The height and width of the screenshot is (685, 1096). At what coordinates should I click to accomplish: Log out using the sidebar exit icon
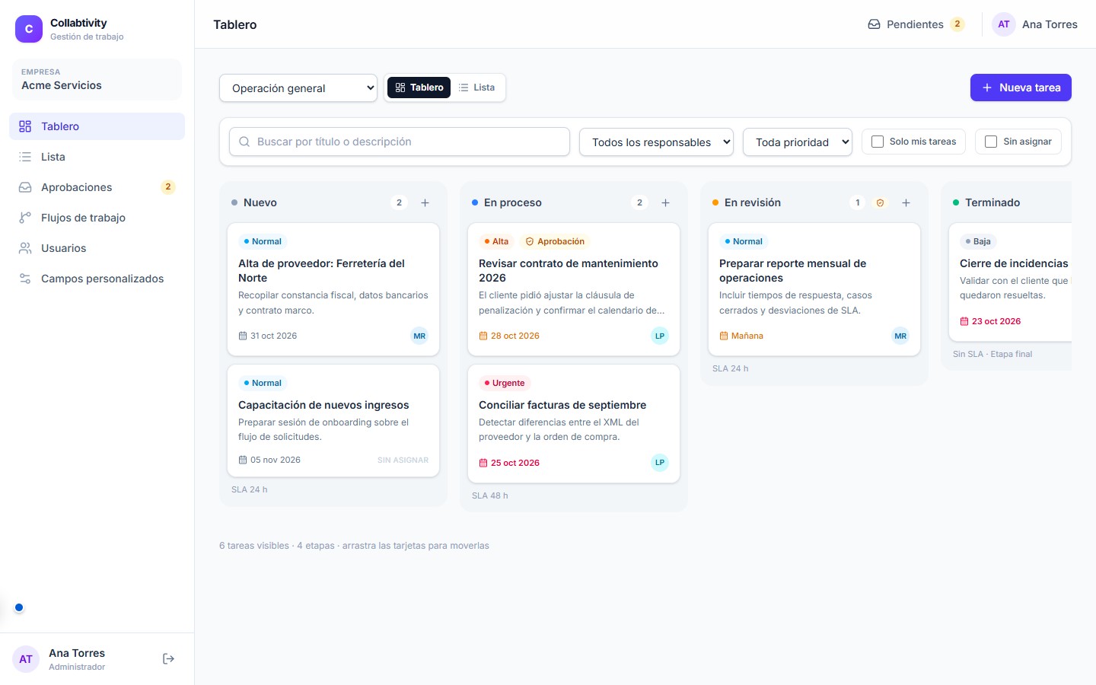(x=169, y=659)
